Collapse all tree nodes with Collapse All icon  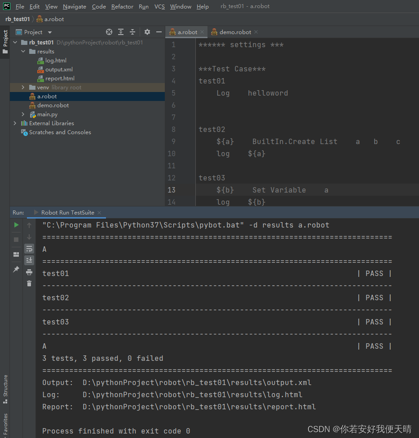pyautogui.click(x=132, y=32)
